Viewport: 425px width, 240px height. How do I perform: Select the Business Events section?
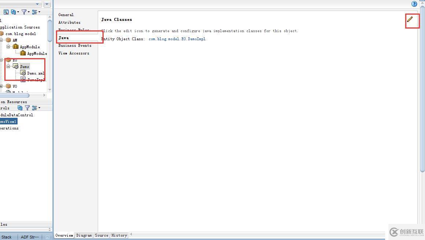[75, 45]
